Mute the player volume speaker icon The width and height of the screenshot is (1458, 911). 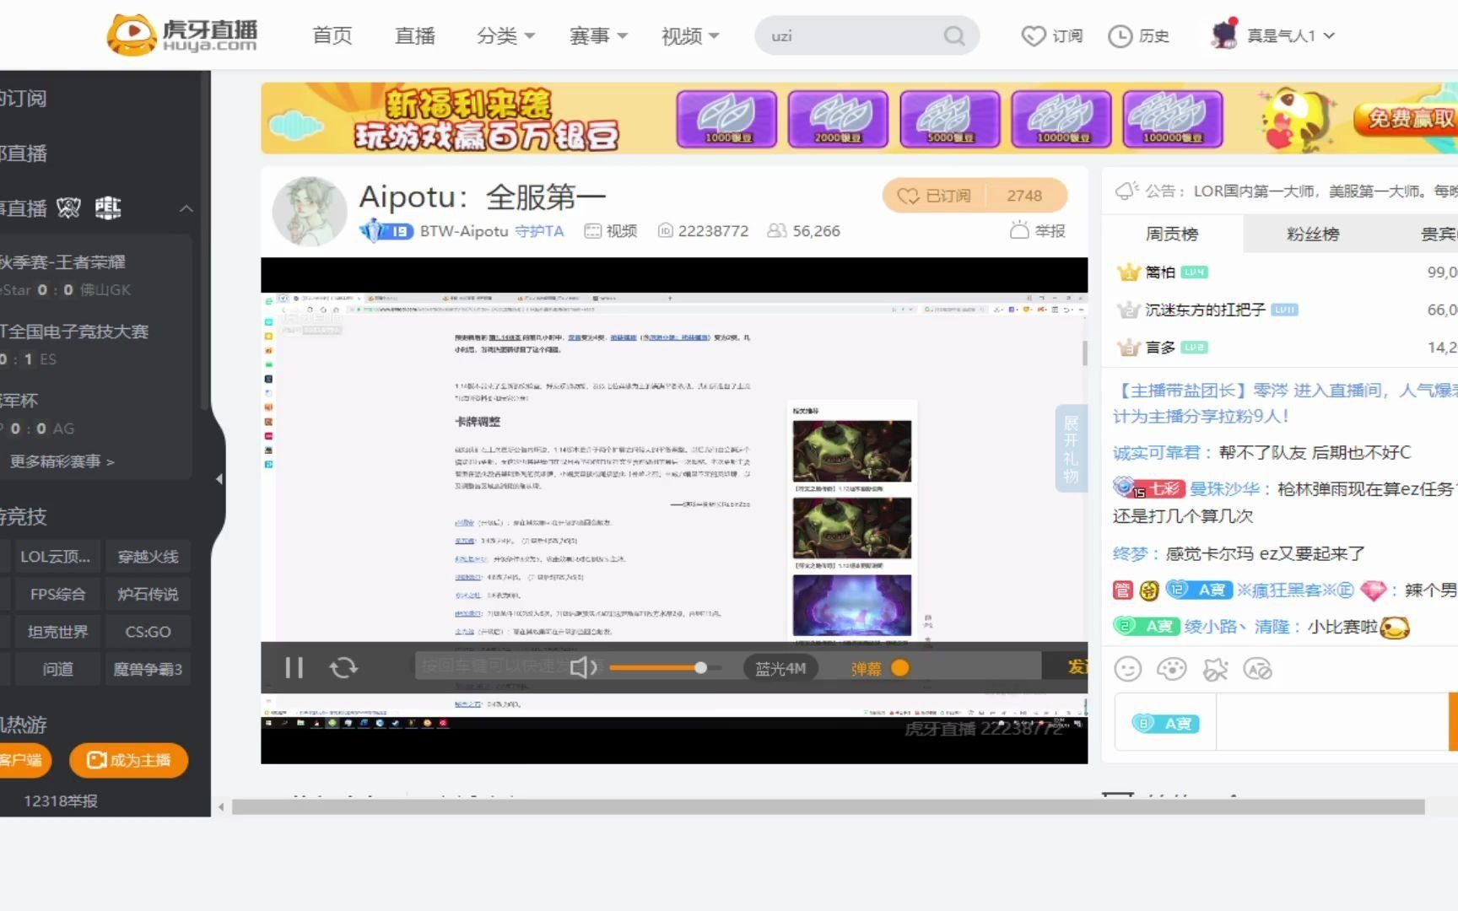pos(583,668)
